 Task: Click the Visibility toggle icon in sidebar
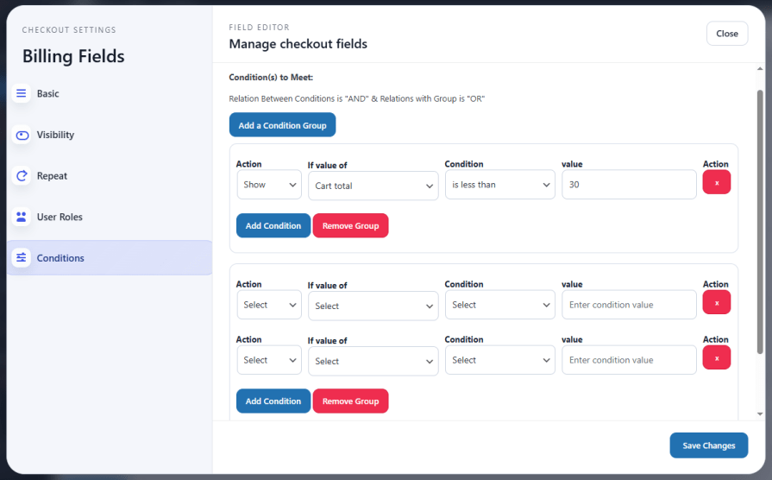[x=22, y=135]
